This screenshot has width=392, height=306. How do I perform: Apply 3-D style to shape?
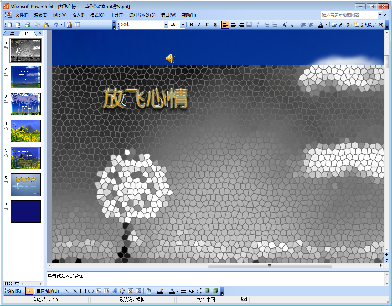click(x=215, y=291)
